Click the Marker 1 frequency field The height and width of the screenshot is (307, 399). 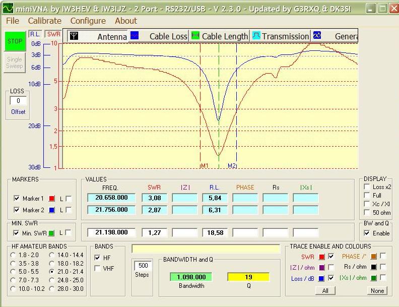[x=111, y=198]
